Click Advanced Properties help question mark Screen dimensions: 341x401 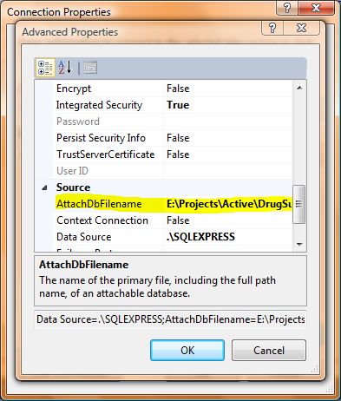pyautogui.click(x=272, y=28)
